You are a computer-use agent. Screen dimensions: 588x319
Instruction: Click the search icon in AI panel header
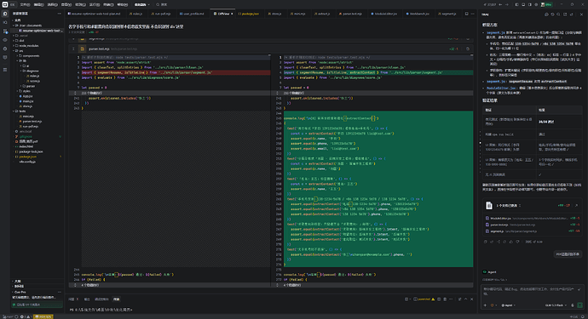[558, 14]
